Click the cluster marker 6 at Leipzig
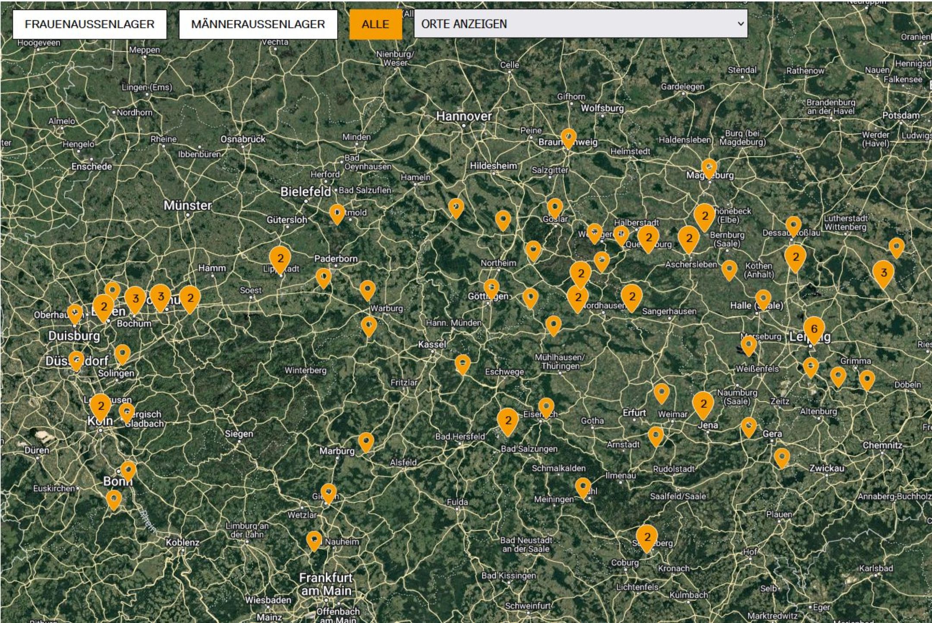 [x=814, y=329]
